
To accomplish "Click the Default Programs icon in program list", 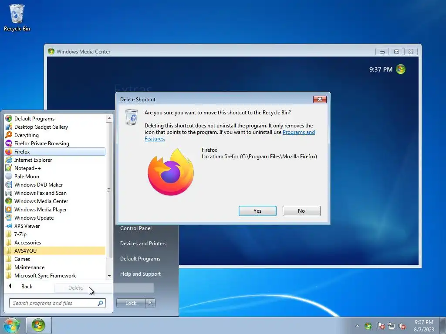I will pos(9,118).
